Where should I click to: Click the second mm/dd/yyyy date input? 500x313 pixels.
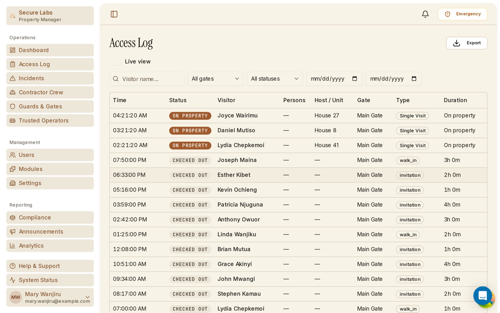pyautogui.click(x=393, y=79)
